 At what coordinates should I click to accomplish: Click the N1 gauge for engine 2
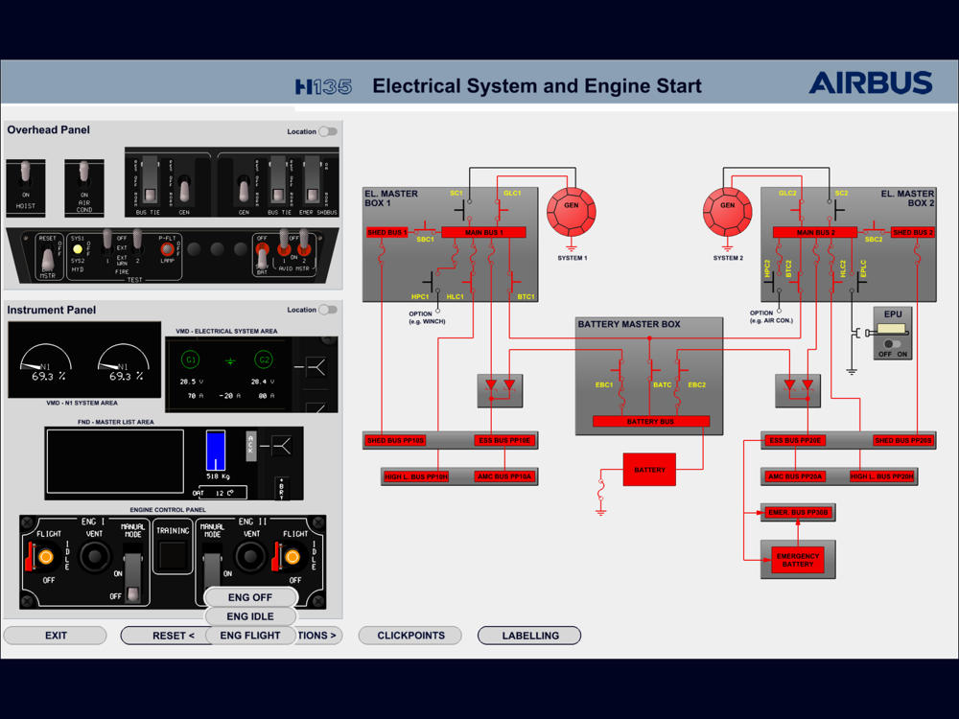[x=124, y=360]
